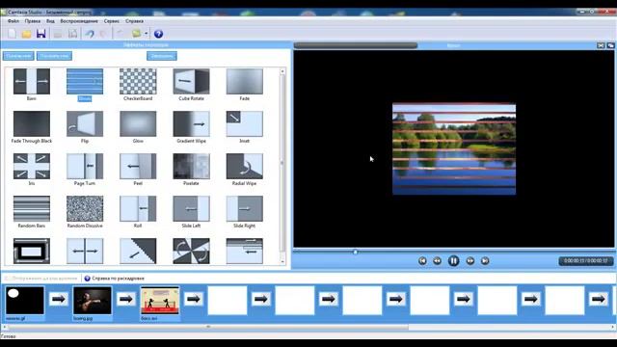Click the effects list scroll up arrow
The width and height of the screenshot is (617, 347).
(x=282, y=71)
